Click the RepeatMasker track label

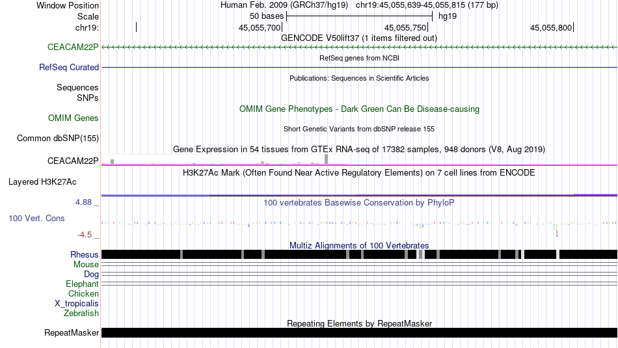pos(72,333)
